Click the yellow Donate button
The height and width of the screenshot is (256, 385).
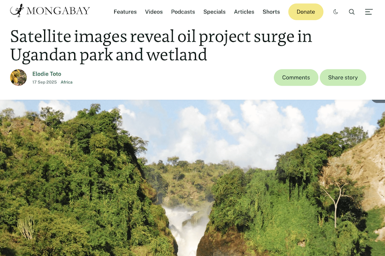click(x=306, y=12)
